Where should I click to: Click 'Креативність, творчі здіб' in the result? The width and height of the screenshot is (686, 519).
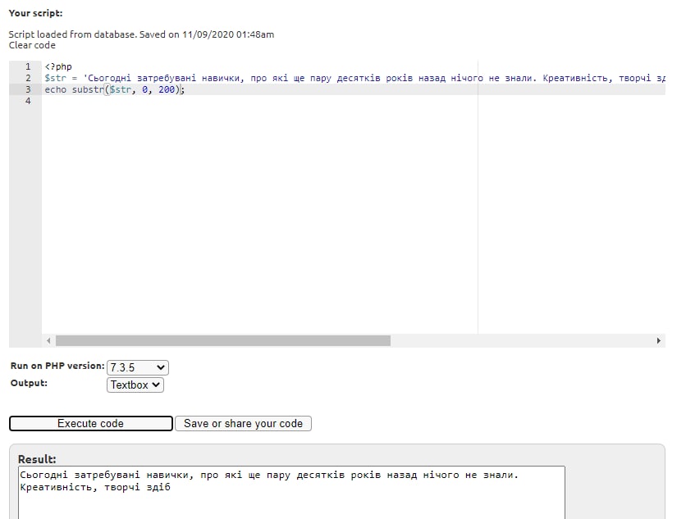tap(95, 487)
